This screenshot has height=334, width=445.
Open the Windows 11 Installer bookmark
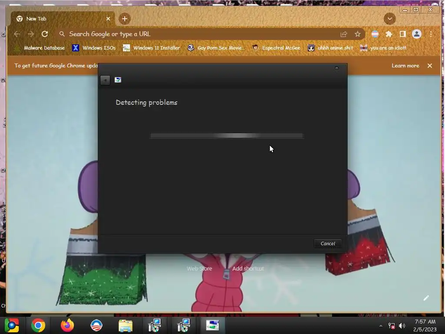click(x=152, y=48)
